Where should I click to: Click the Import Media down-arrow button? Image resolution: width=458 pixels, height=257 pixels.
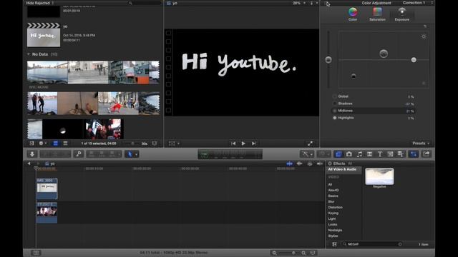(x=32, y=154)
